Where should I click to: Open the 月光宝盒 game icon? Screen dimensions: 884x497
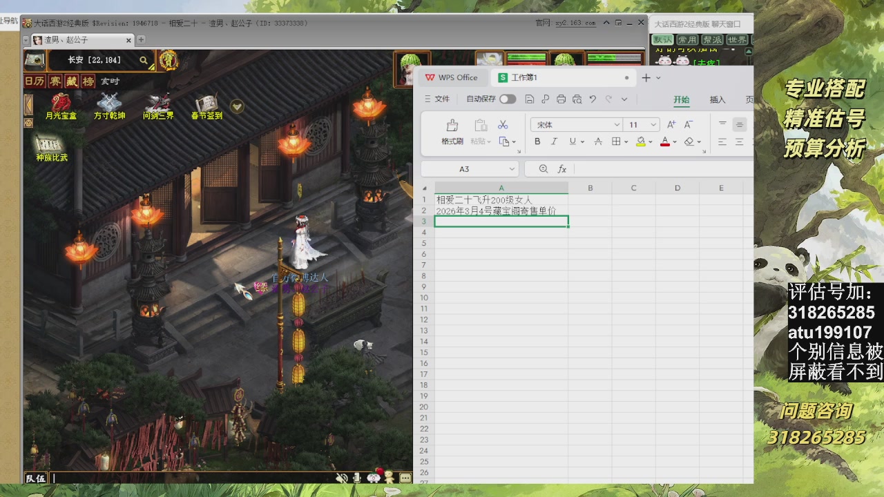click(x=61, y=105)
